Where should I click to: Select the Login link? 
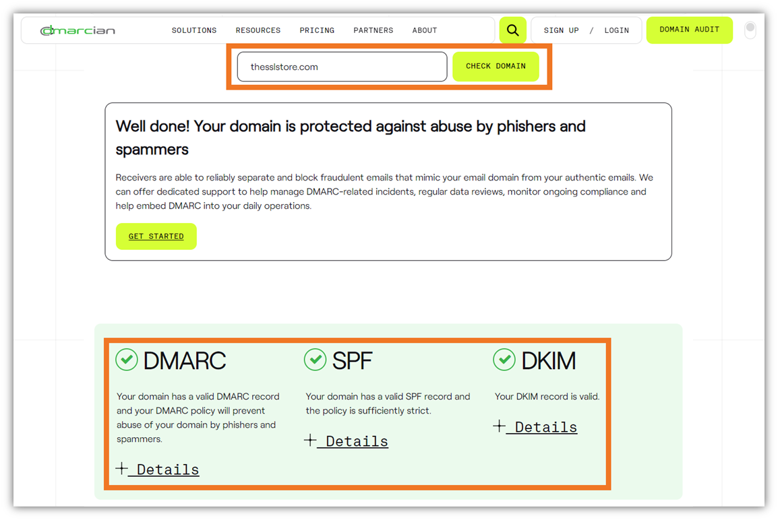pyautogui.click(x=616, y=30)
